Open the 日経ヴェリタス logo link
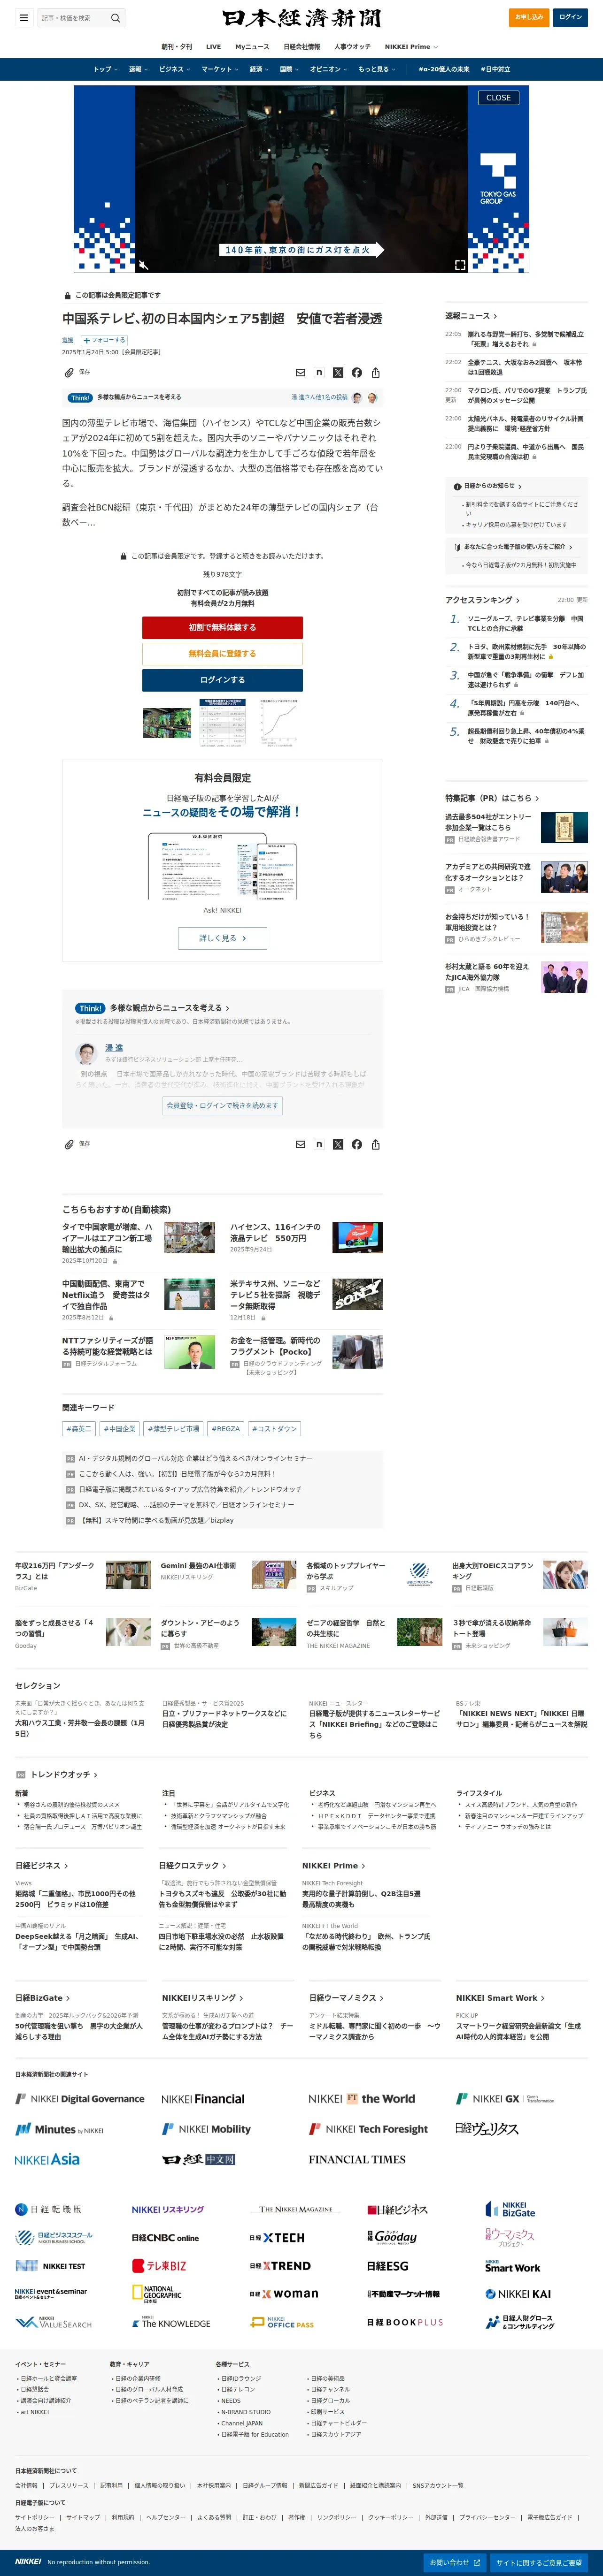Image resolution: width=603 pixels, height=2576 pixels. pyautogui.click(x=487, y=2129)
